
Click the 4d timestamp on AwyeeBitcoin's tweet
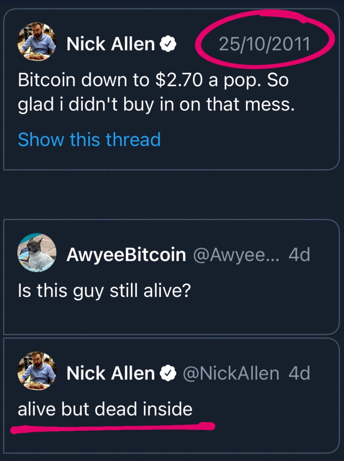pyautogui.click(x=299, y=255)
